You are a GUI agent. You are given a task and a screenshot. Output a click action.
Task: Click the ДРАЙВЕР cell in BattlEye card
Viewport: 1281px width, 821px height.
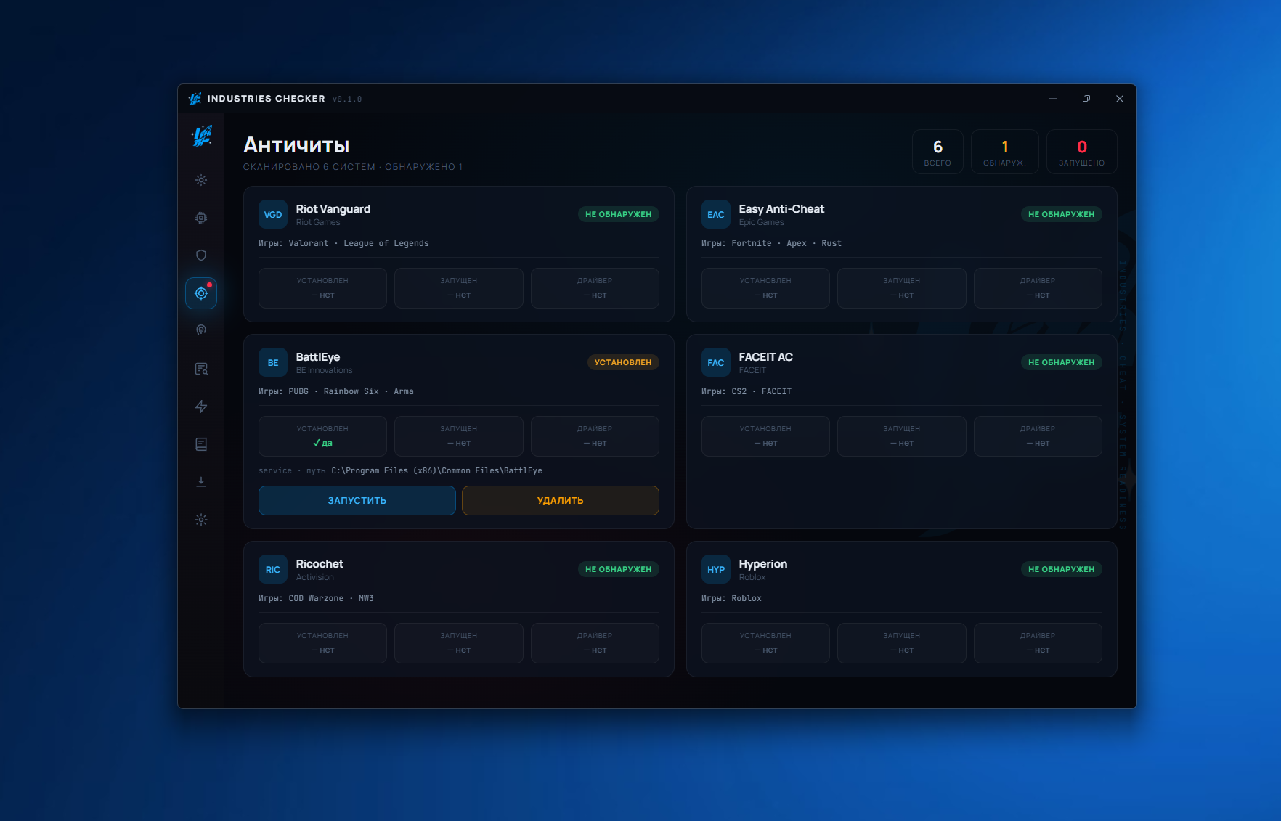(x=595, y=436)
